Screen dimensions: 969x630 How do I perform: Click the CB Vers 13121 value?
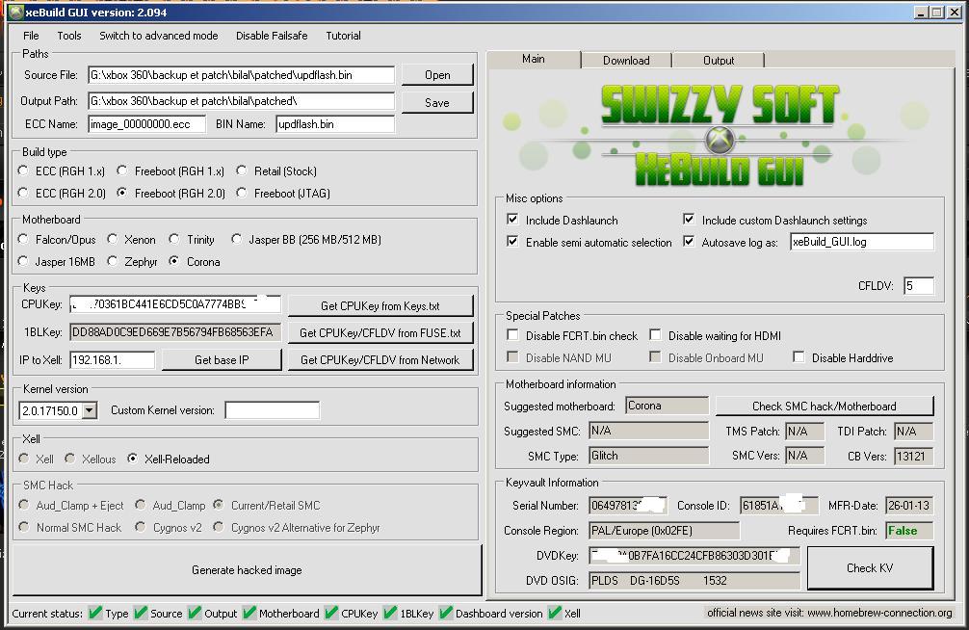(913, 457)
